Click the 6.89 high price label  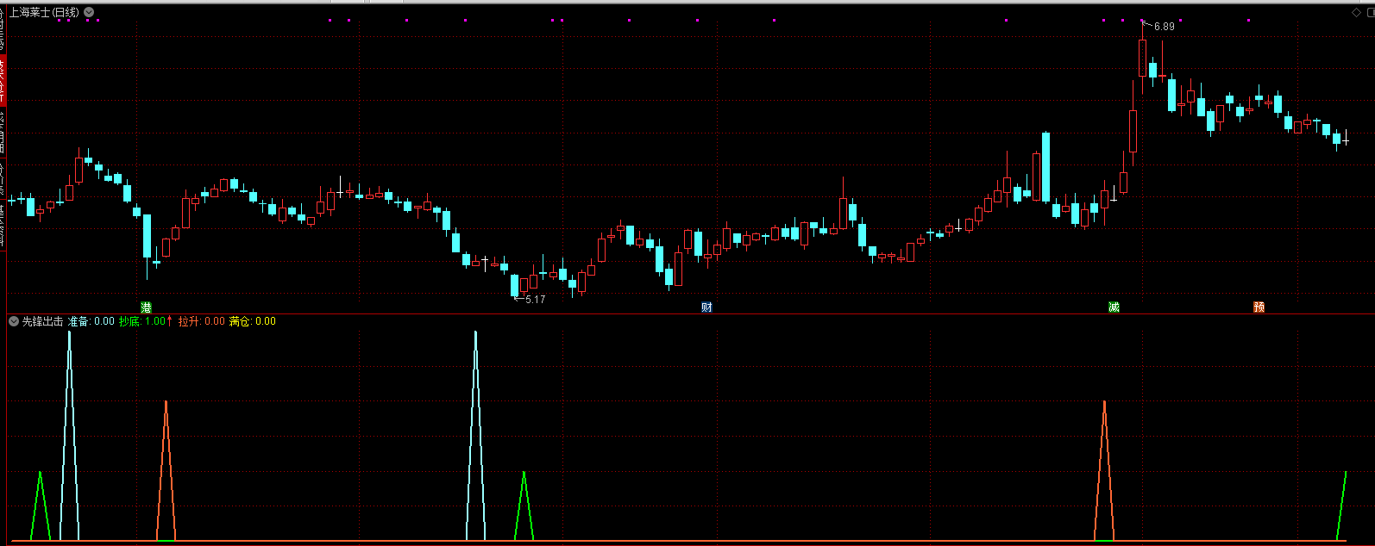[1164, 27]
